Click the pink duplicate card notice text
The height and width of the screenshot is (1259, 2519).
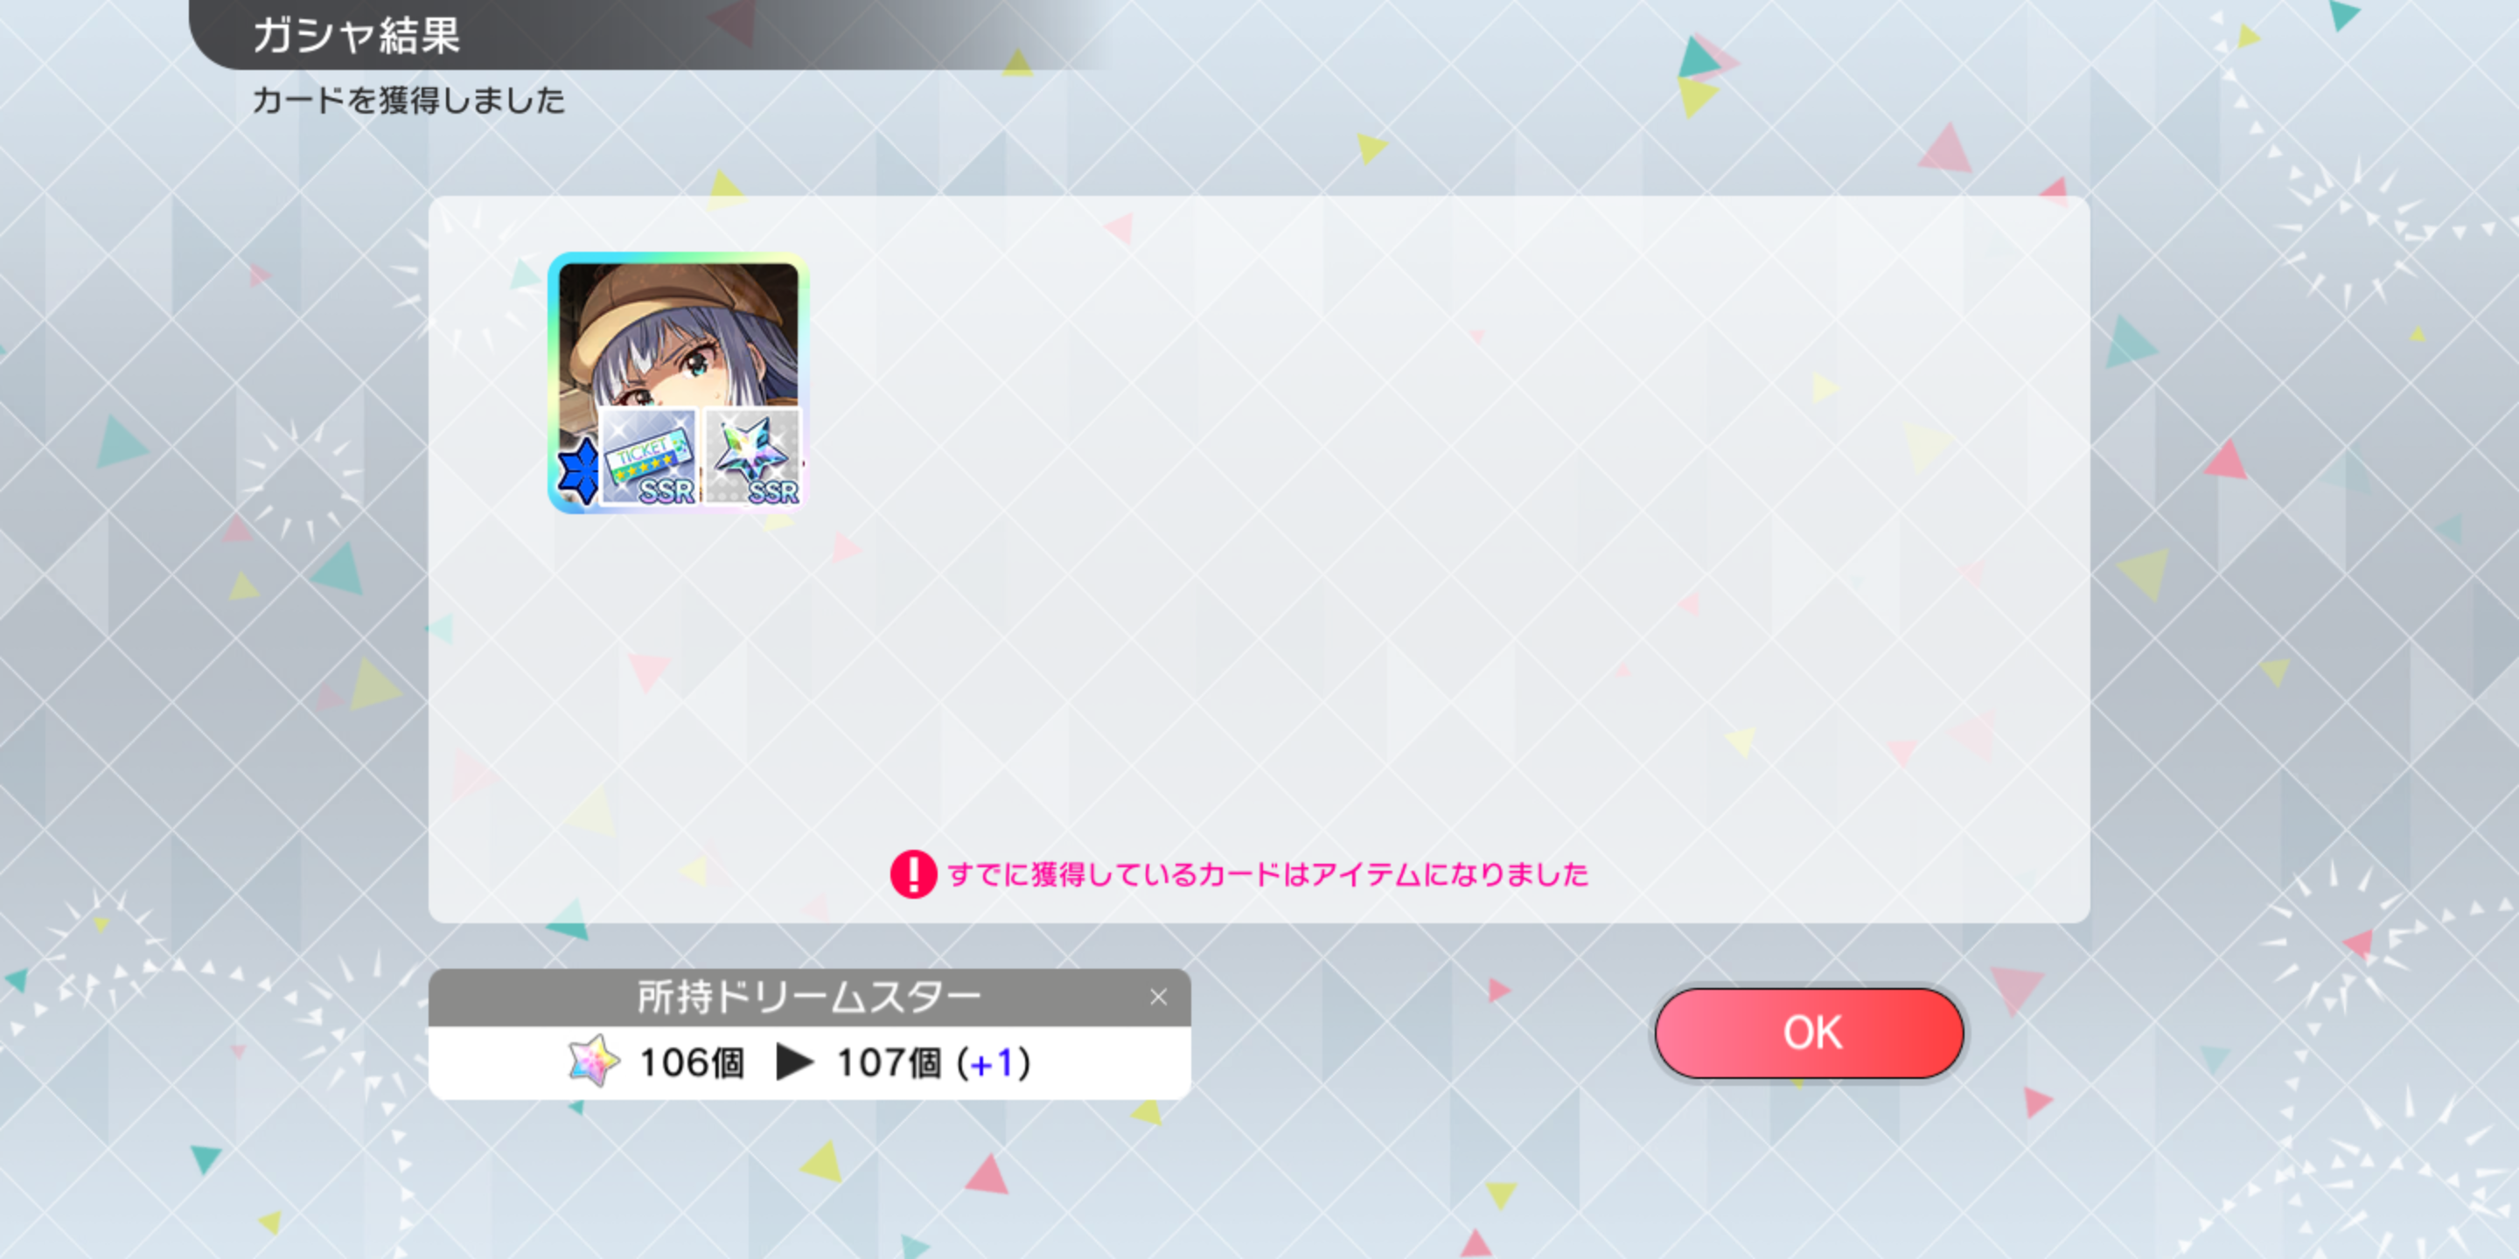1267,874
